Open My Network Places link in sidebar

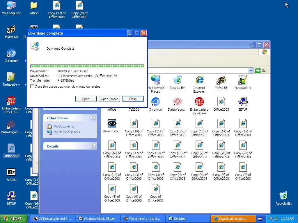point(67,132)
